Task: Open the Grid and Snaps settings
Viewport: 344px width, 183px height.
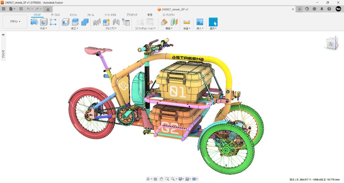Action: (187, 179)
